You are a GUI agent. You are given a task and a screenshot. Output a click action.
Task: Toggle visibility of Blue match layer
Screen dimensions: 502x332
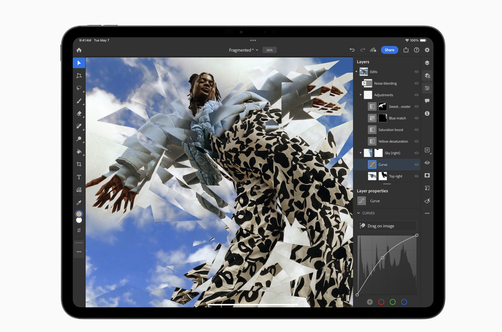tap(416, 118)
